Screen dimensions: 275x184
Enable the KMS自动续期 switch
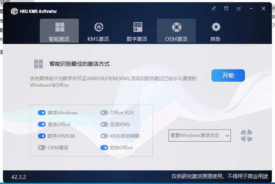(104, 136)
